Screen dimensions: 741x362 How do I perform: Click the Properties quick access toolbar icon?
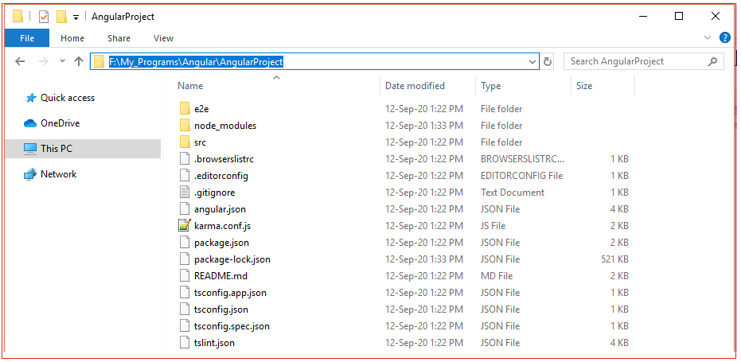(x=44, y=17)
